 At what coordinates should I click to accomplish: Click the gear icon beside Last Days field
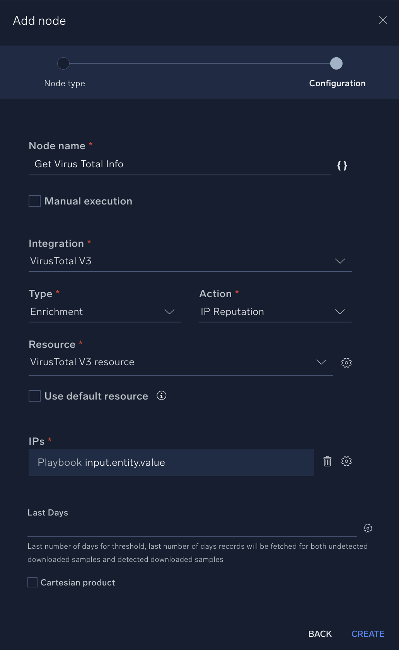(x=367, y=528)
